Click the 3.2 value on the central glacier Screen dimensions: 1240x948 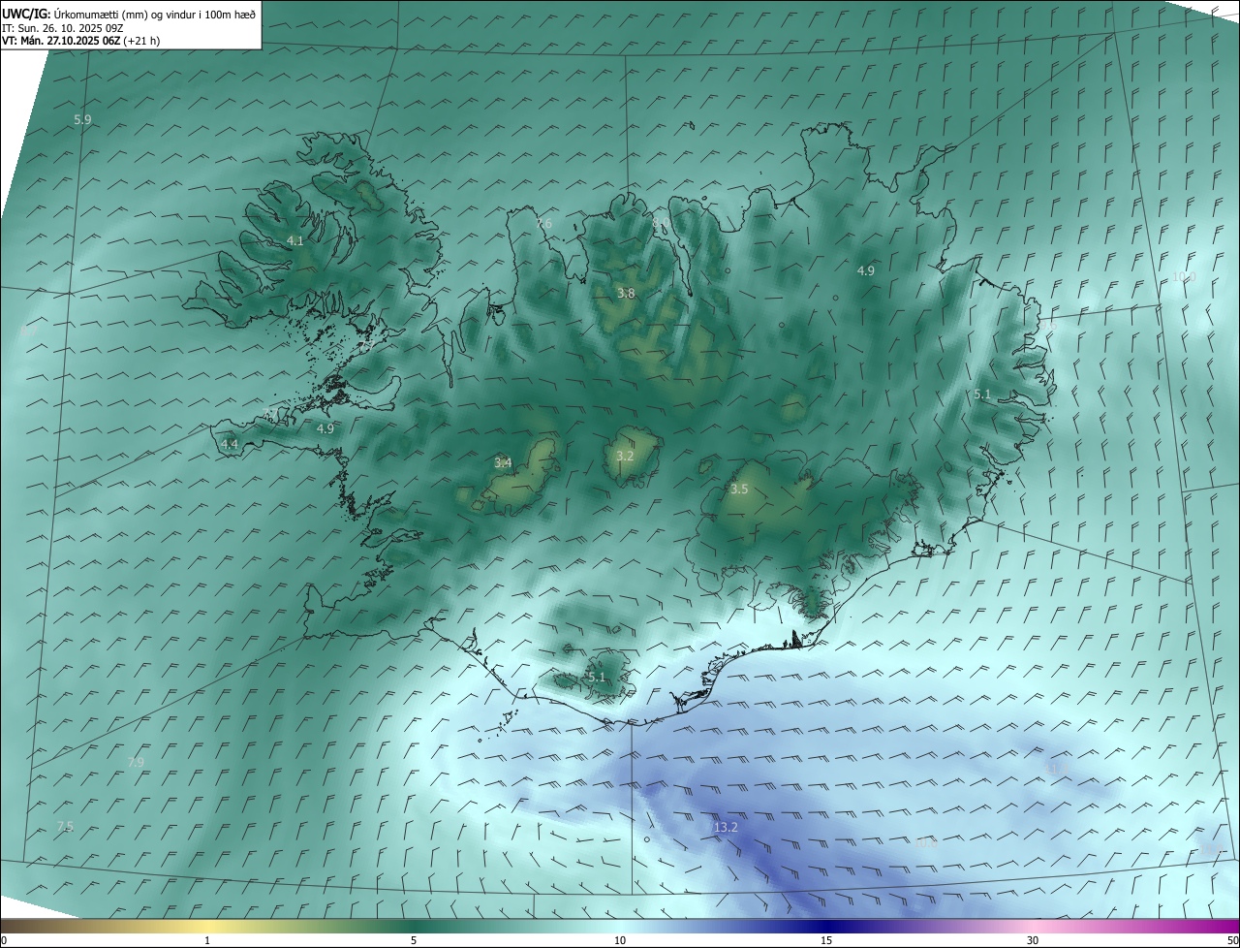click(625, 456)
